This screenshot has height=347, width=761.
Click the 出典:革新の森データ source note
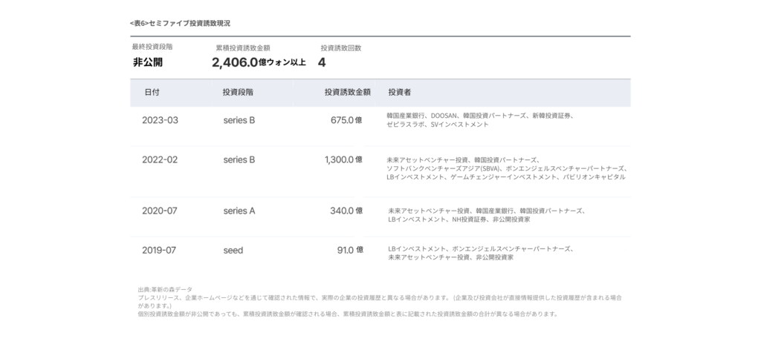tap(166, 288)
